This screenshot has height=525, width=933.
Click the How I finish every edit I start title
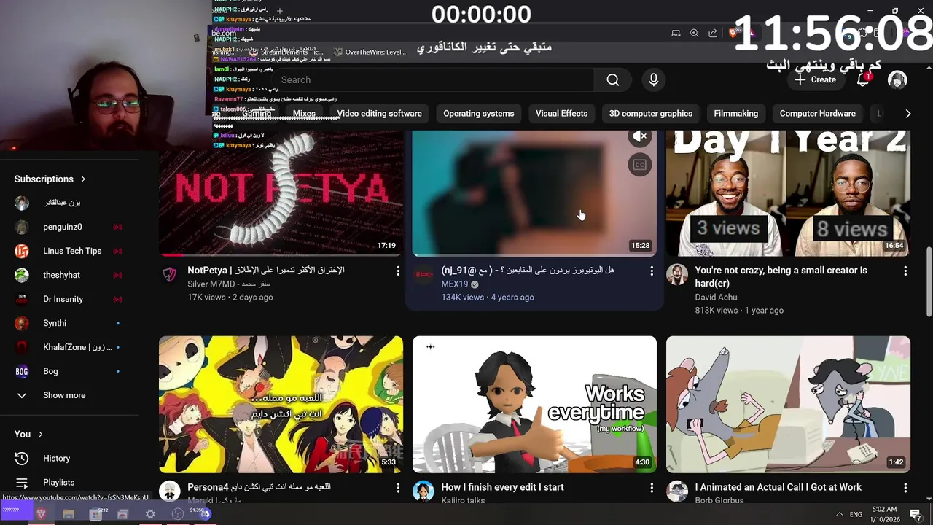502,487
